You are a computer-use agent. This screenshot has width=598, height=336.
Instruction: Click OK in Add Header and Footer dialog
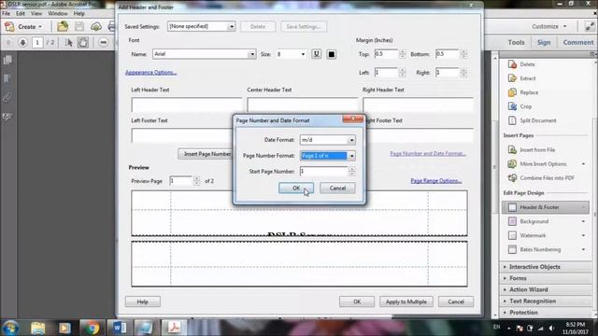click(357, 301)
